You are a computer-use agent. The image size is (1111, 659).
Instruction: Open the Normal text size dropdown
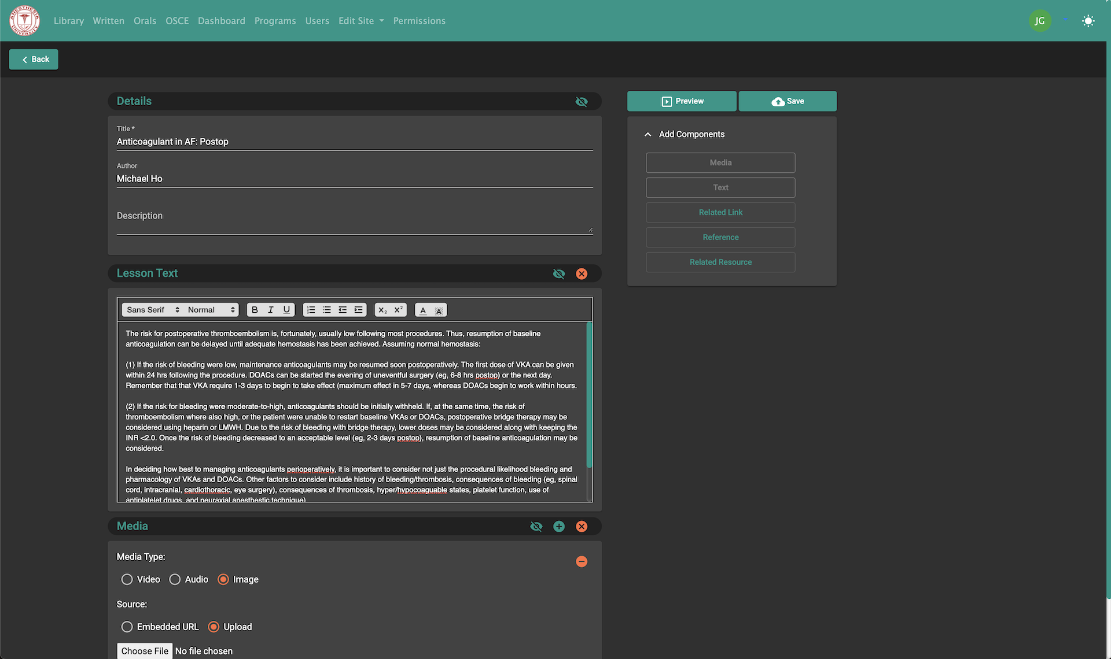click(x=211, y=310)
